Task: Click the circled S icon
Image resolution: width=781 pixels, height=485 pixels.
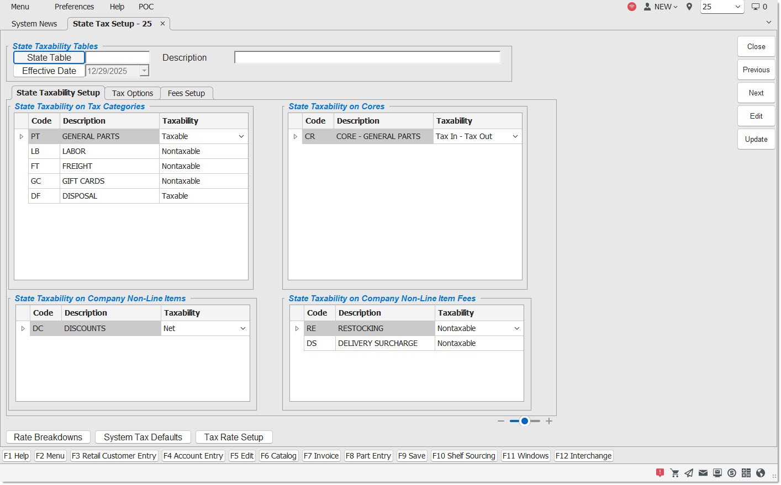Action: click(732, 473)
